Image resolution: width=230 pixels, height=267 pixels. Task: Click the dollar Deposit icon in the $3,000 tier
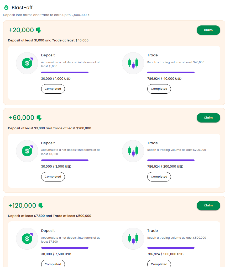pos(27,151)
